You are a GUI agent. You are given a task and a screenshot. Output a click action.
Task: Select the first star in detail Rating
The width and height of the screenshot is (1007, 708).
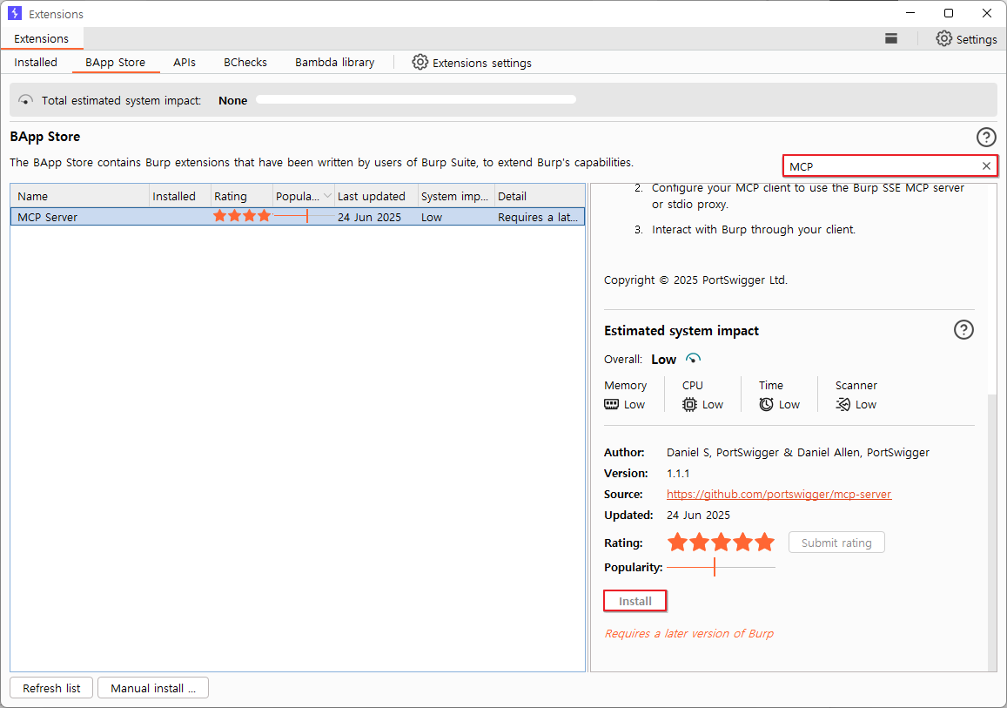(677, 543)
